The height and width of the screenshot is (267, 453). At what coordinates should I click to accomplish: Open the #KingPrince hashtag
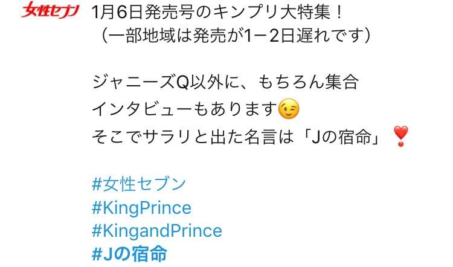click(141, 208)
